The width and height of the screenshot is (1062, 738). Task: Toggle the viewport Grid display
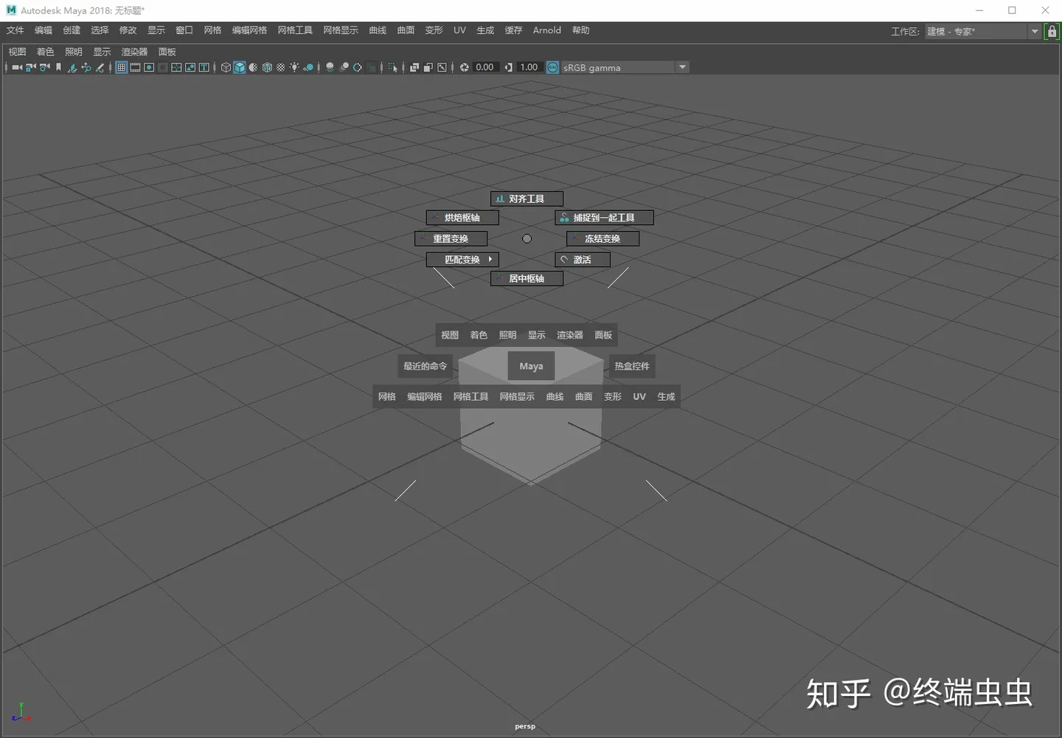click(x=121, y=67)
